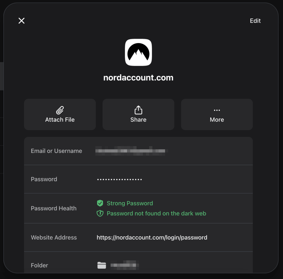Click the blurred Email or Username value

click(x=132, y=151)
